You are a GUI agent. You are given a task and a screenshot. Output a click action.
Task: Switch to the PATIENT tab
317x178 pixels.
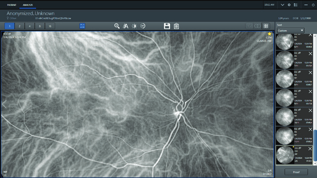(x=11, y=5)
